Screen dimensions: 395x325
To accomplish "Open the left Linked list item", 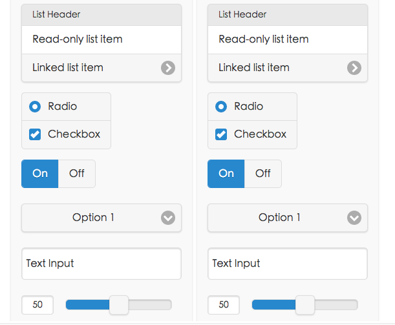I will pyautogui.click(x=101, y=68).
